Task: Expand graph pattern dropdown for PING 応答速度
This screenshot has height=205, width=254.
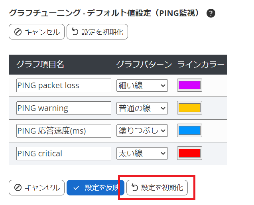Action: [142, 131]
